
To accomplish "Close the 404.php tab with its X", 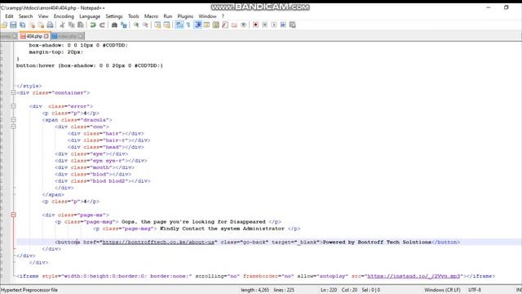I will pos(46,36).
